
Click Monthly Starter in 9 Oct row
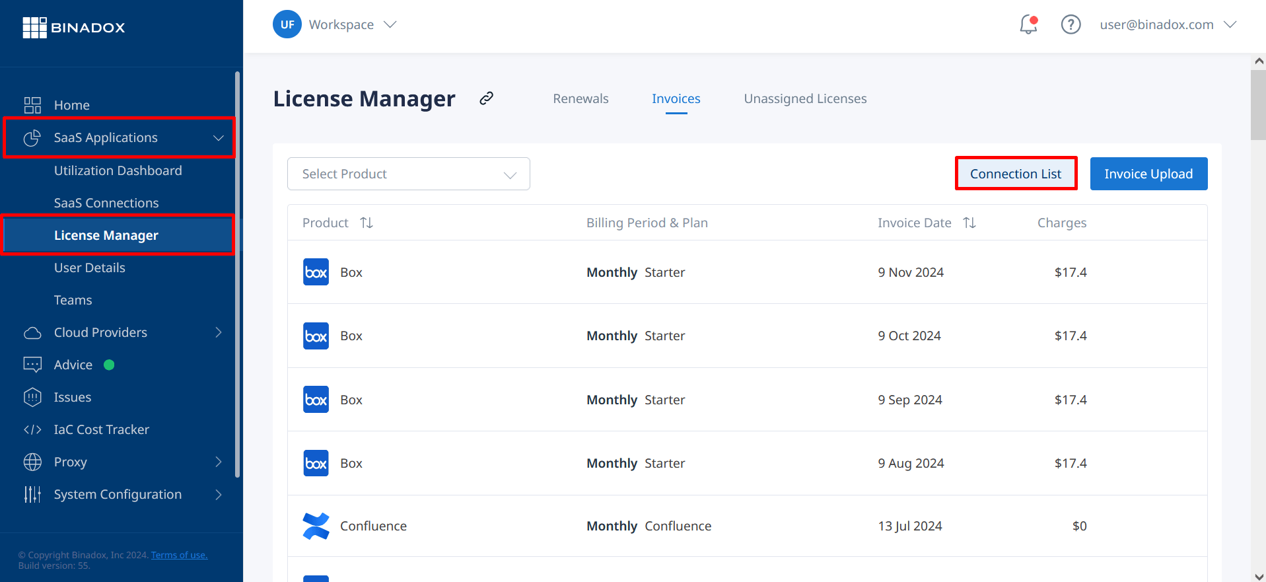coord(635,336)
